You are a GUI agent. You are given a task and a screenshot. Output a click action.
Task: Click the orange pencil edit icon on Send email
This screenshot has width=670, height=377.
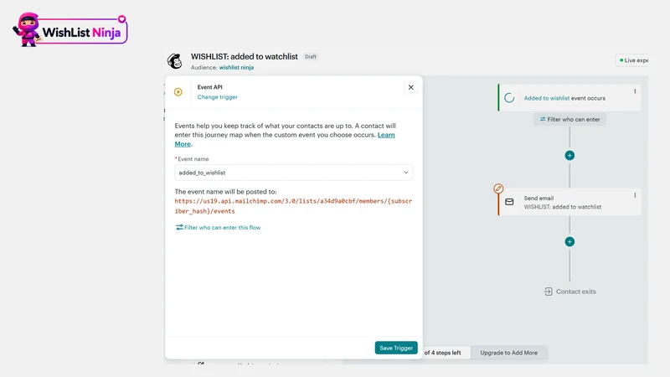click(x=498, y=188)
